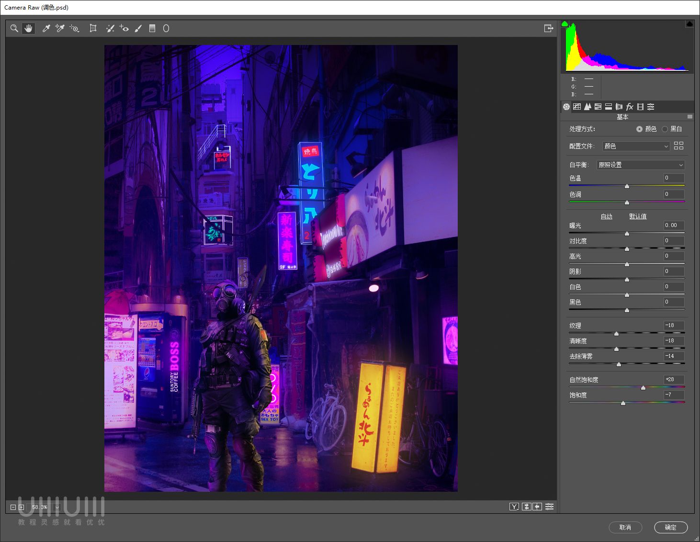Select the Zoom tool
700x542 pixels.
(x=14, y=28)
